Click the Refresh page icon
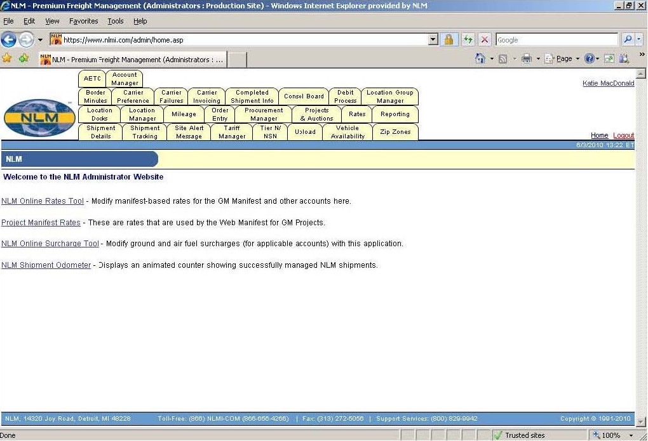This screenshot has width=648, height=441. click(x=468, y=39)
